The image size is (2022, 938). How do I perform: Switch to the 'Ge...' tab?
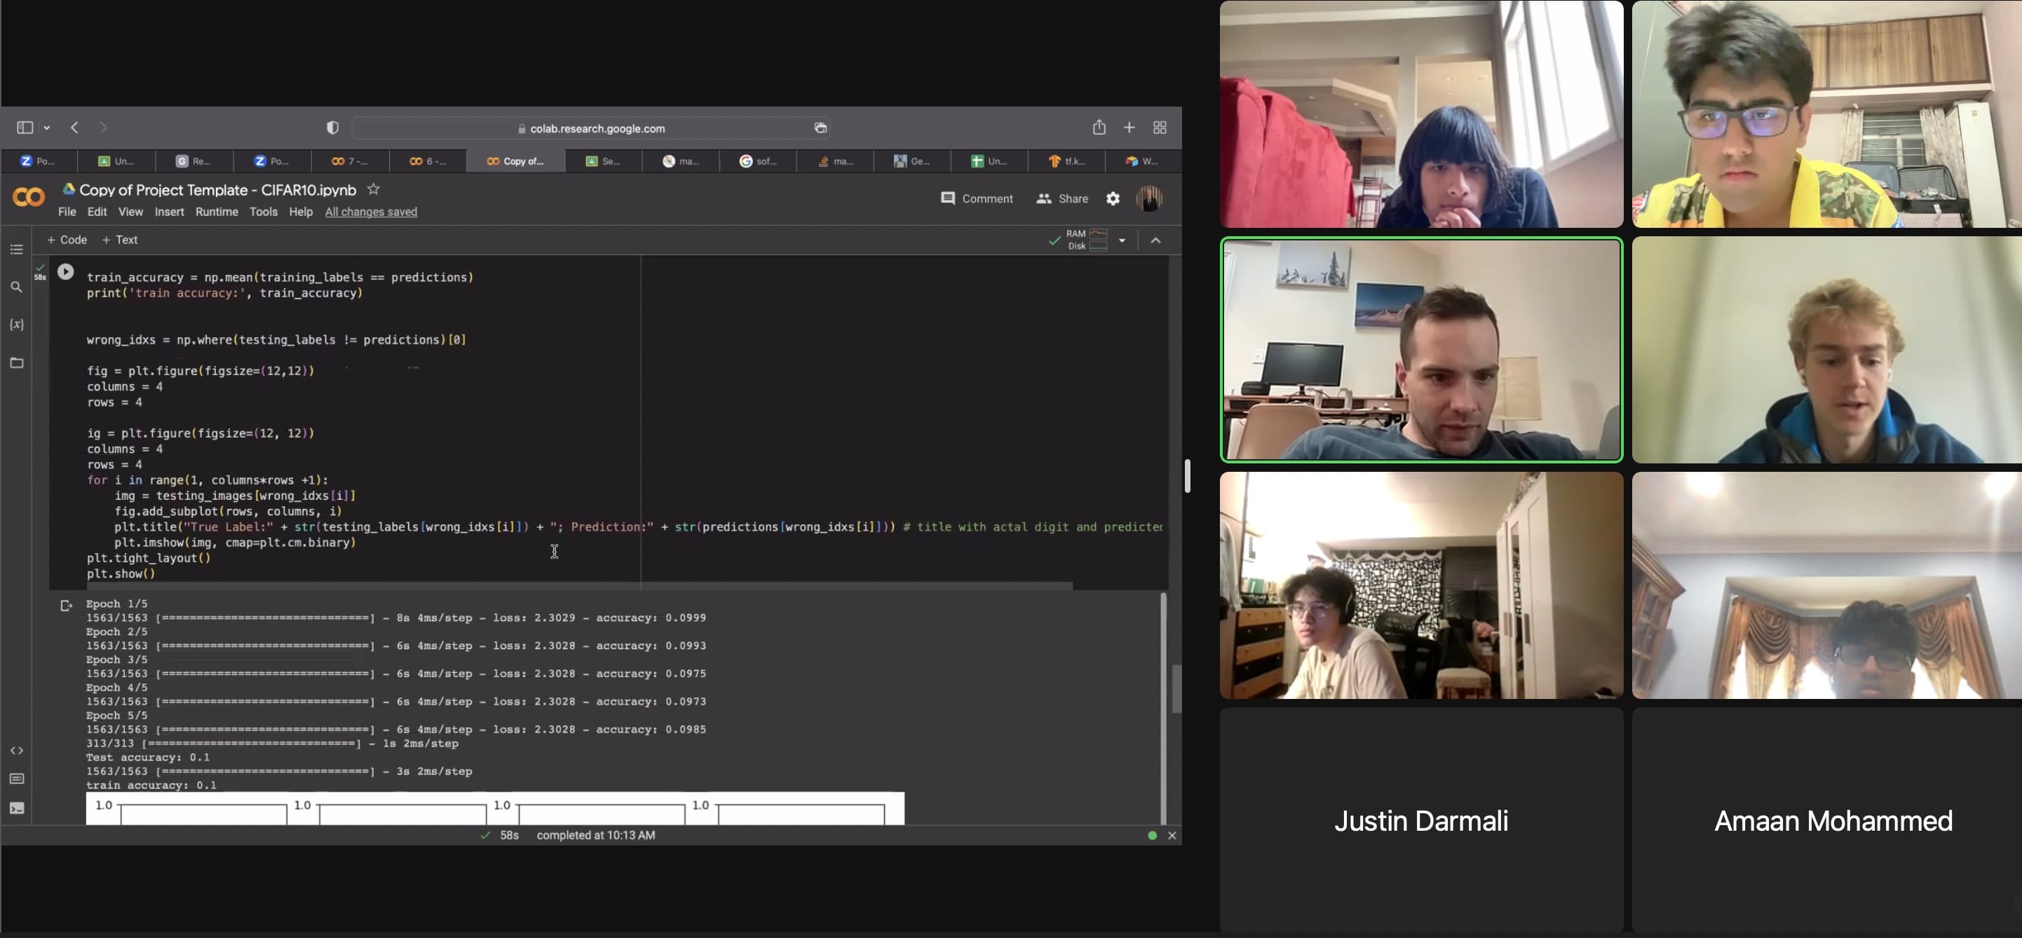pos(912,161)
